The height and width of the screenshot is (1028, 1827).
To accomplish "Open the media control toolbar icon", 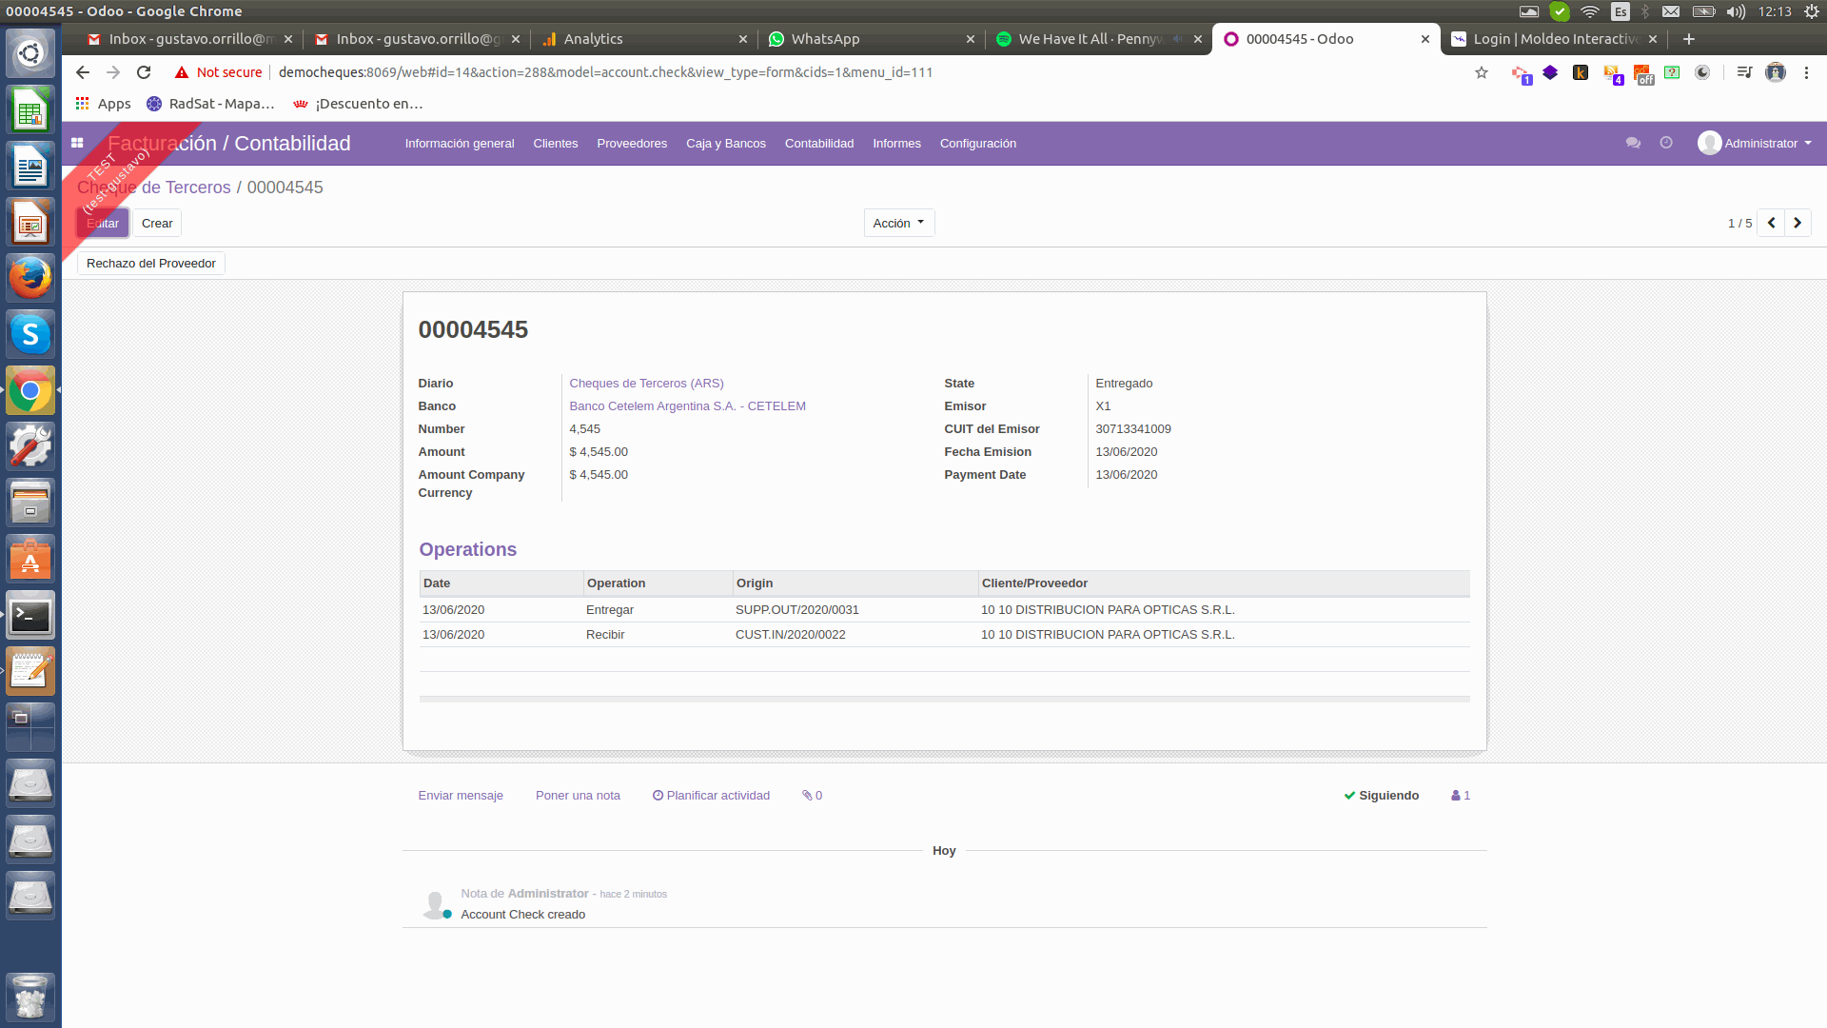I will point(1744,72).
